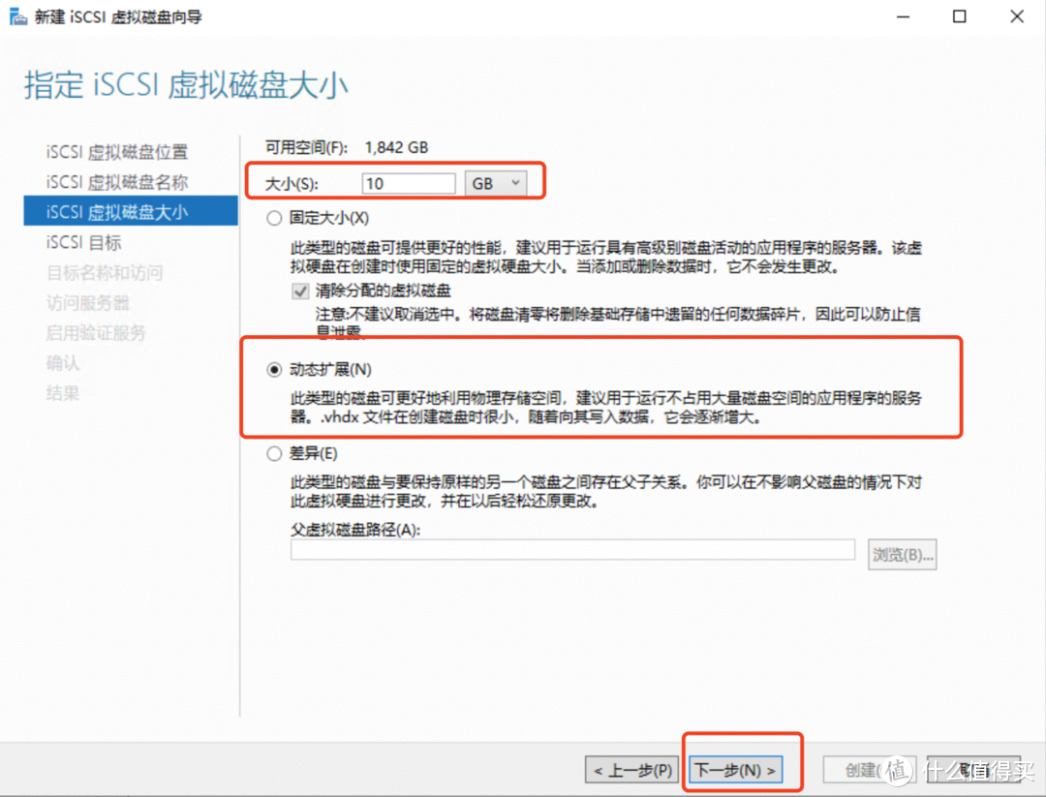Go to iSCSI 虚拟磁盘名称 step
The width and height of the screenshot is (1046, 797).
(117, 182)
